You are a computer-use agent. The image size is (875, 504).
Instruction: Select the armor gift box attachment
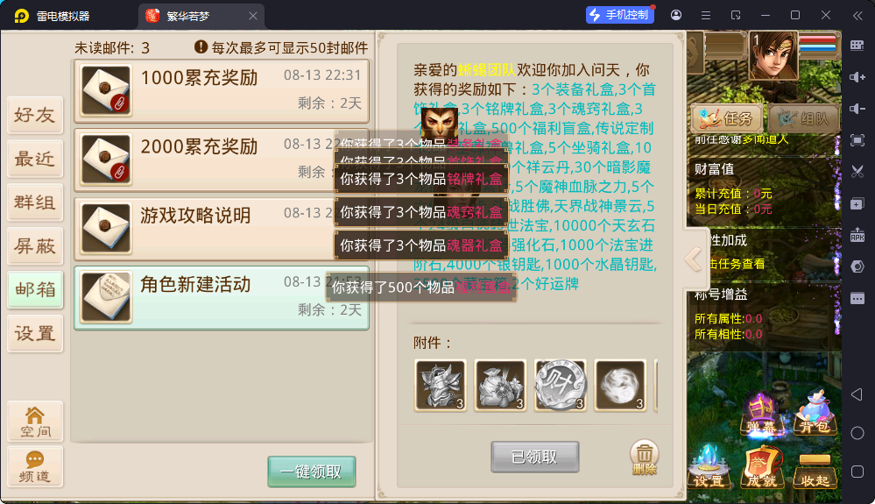pyautogui.click(x=441, y=385)
